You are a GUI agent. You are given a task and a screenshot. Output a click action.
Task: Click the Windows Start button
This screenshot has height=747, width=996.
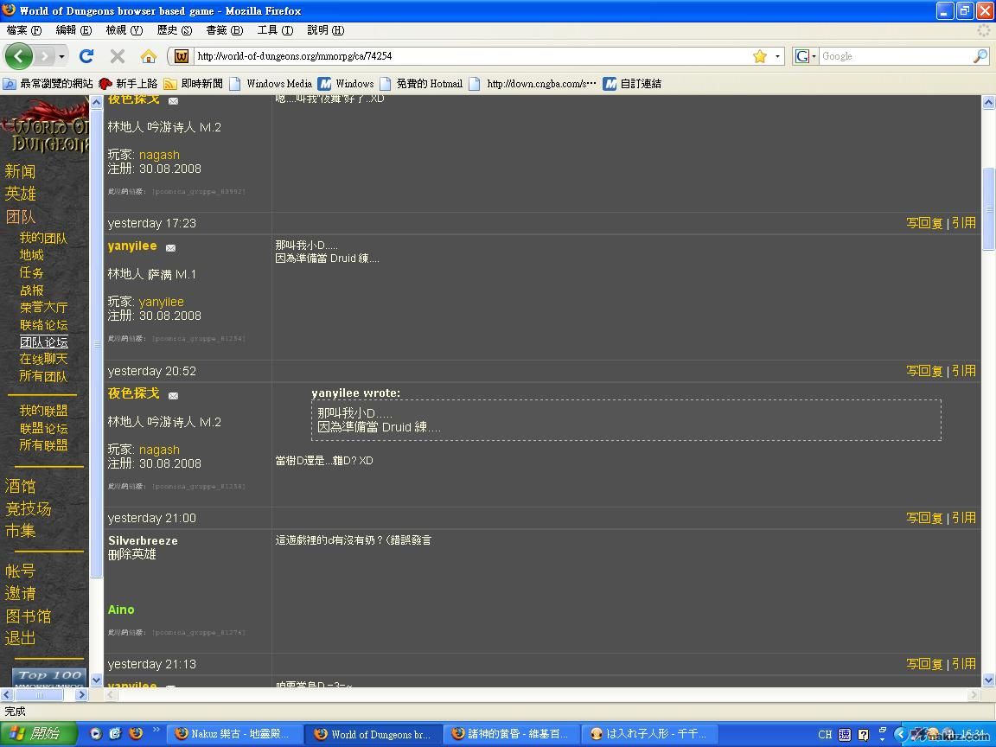(39, 734)
